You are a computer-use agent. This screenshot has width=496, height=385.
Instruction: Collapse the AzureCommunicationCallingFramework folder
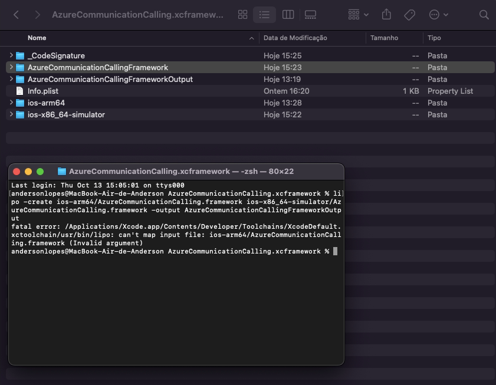tap(11, 67)
